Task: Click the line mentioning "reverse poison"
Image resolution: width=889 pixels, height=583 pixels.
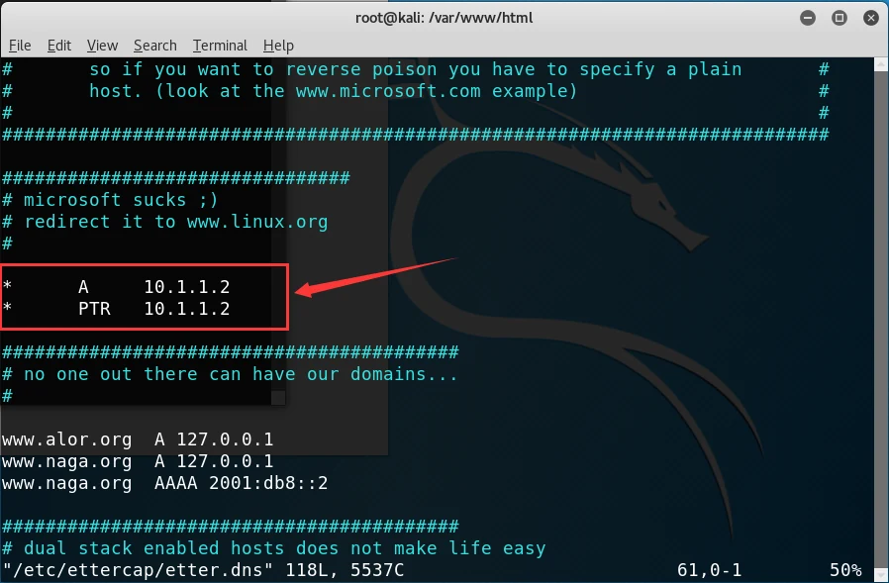Action: coord(415,69)
